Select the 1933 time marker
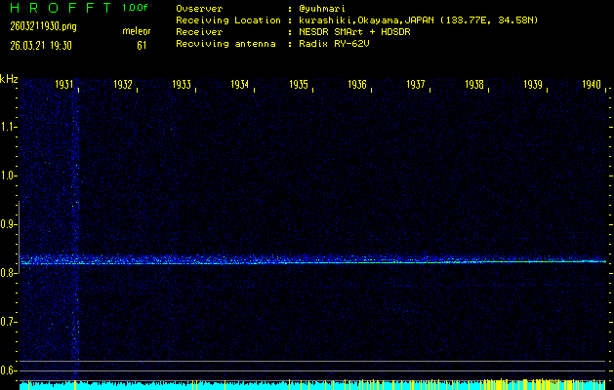 [182, 86]
